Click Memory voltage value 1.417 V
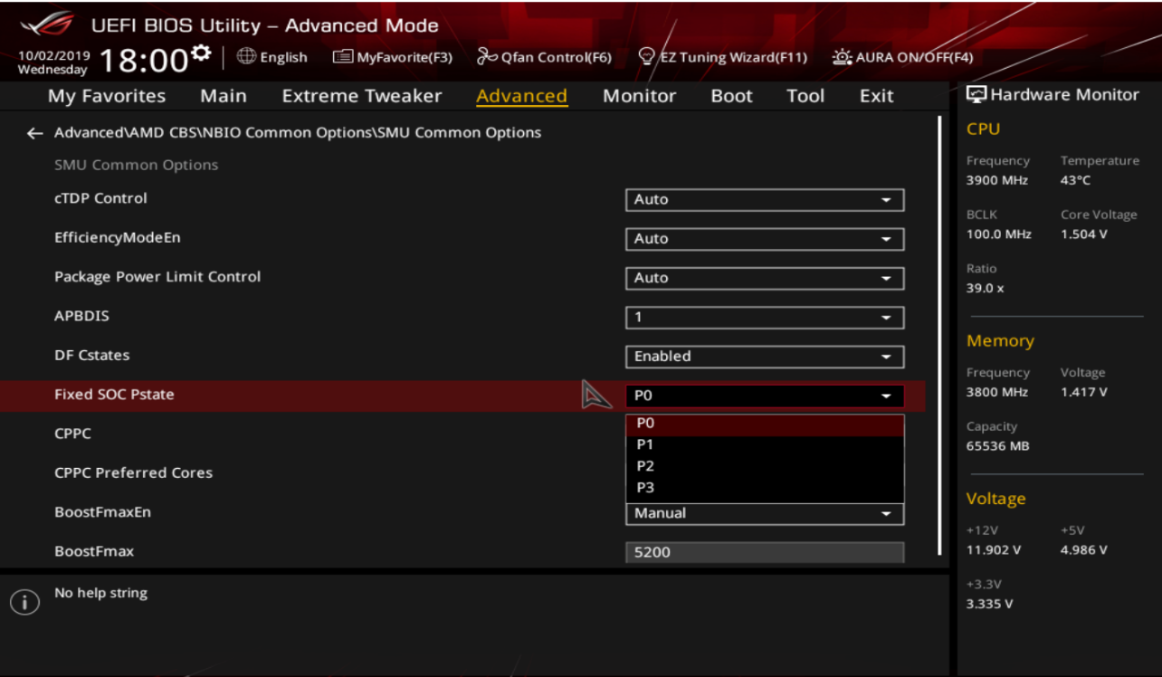 click(1084, 392)
